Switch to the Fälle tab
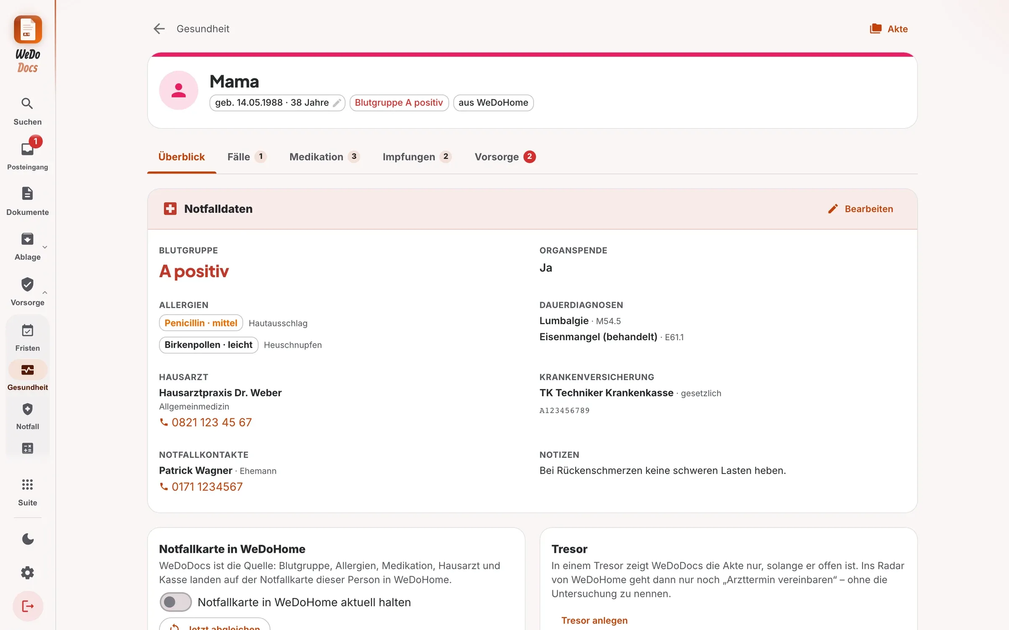1009x630 pixels. (247, 157)
